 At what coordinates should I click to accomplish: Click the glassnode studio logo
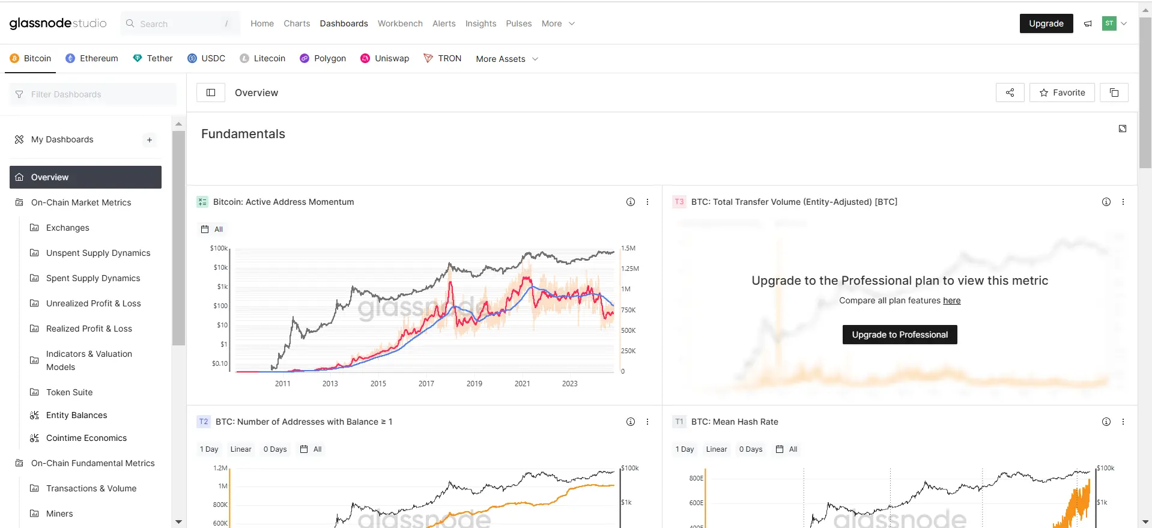(x=58, y=23)
